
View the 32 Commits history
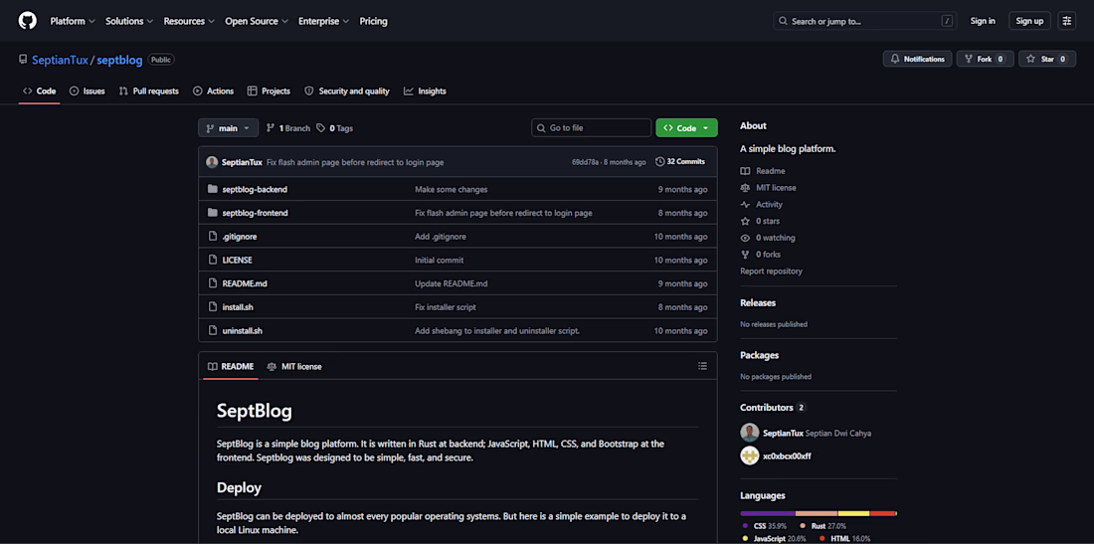(x=680, y=162)
